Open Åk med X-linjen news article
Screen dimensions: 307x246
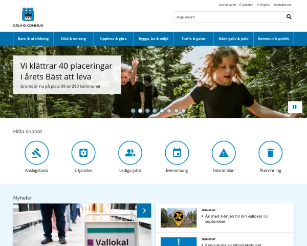point(236,219)
